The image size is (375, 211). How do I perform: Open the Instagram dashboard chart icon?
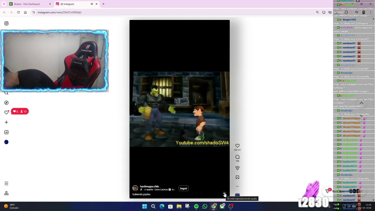point(6,132)
